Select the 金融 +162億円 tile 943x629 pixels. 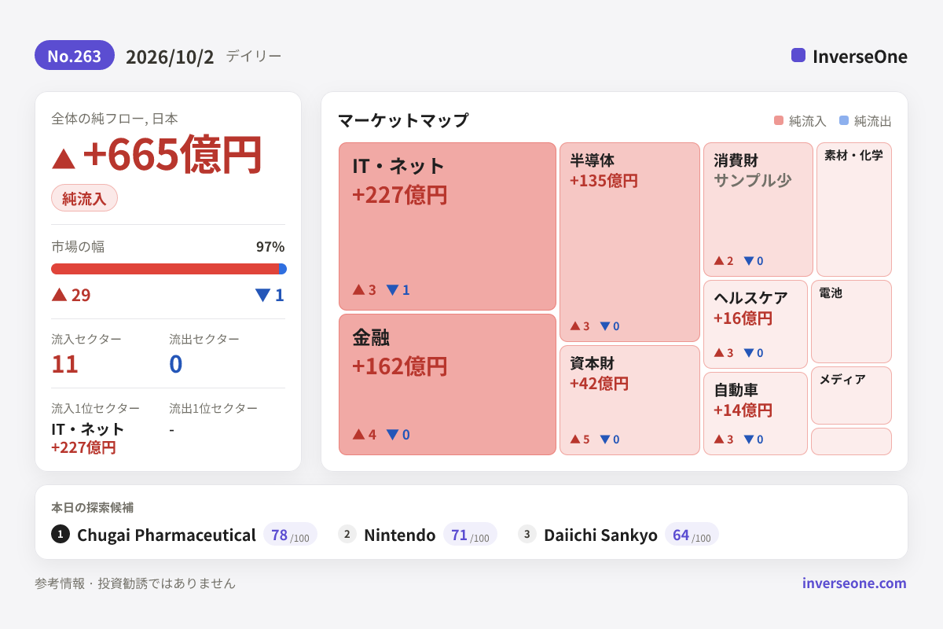pos(447,384)
